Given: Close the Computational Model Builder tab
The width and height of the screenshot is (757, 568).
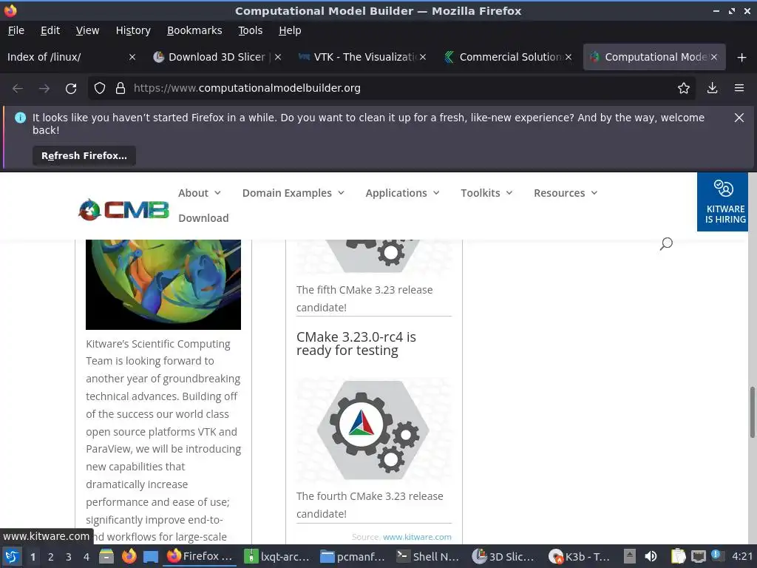Looking at the screenshot, I should (x=713, y=57).
